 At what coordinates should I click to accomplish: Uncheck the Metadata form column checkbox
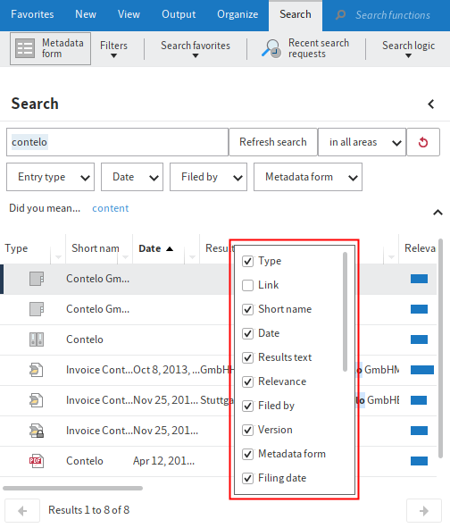coord(247,454)
